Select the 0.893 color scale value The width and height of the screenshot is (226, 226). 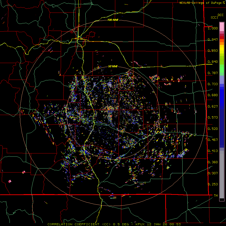click(x=213, y=50)
